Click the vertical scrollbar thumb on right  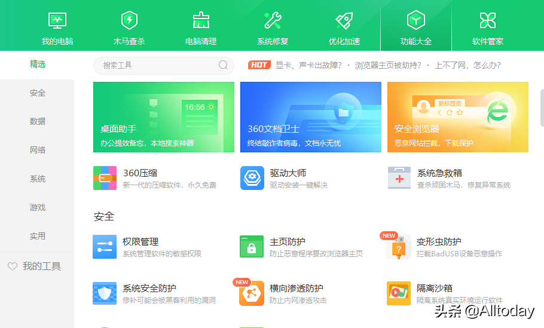click(542, 108)
